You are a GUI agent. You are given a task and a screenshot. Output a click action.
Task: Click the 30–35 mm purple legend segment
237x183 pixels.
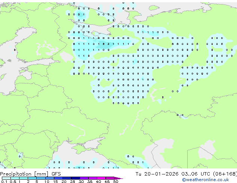tap(84, 178)
